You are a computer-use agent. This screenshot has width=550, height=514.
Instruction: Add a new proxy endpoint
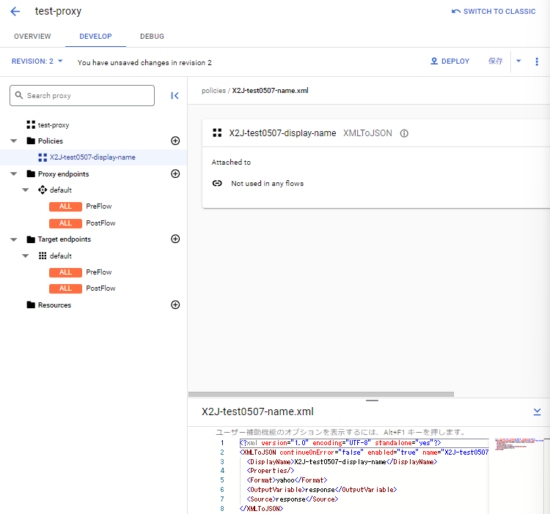(x=175, y=174)
